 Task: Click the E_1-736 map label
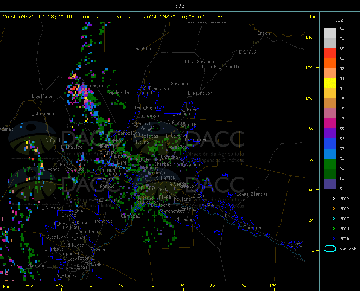(247, 52)
